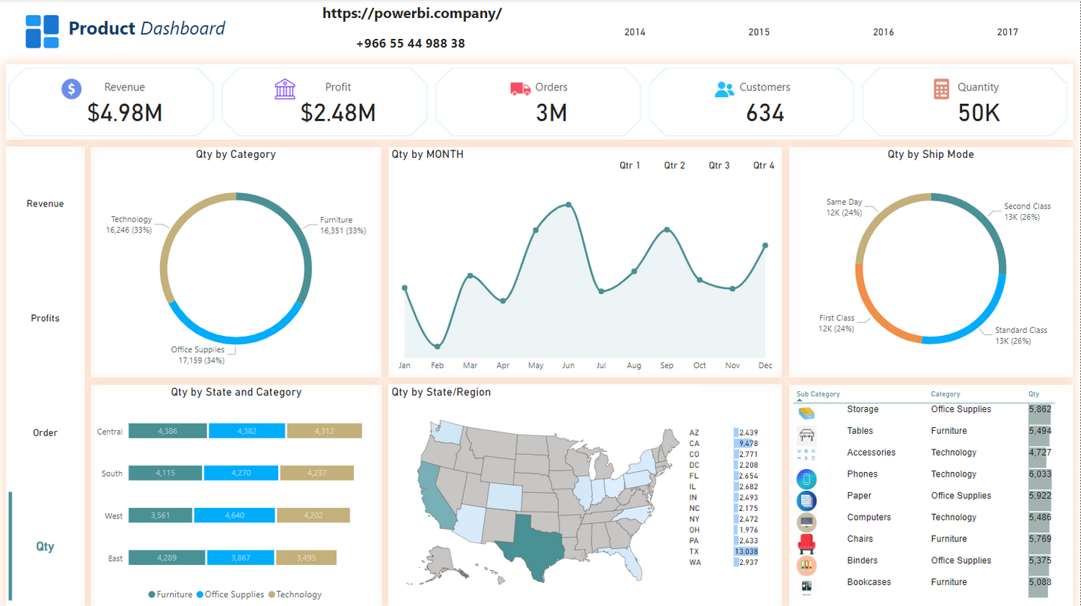The height and width of the screenshot is (606, 1081).
Task: Select the 2014 year slicer
Action: (x=634, y=32)
